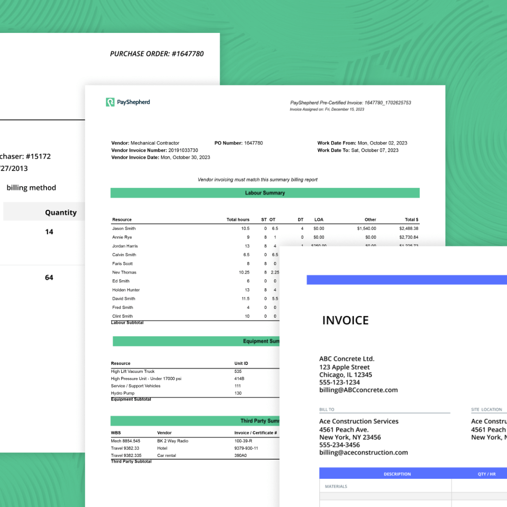Select Ace Construction Services under Bill To
Screen dimensions: 507x507
pos(359,421)
